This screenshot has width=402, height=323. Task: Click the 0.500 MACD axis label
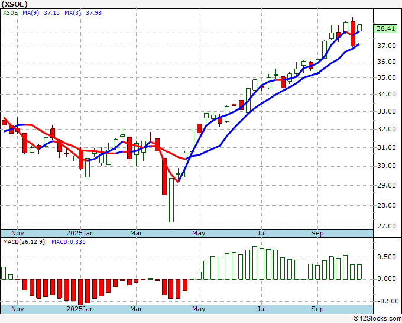(x=387, y=257)
